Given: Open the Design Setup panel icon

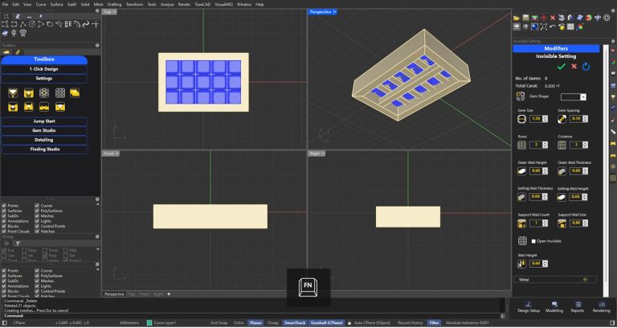Looking at the screenshot, I should pos(529,305).
